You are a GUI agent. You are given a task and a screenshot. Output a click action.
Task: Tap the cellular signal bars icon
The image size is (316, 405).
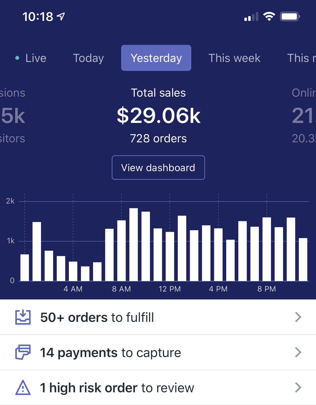click(251, 17)
